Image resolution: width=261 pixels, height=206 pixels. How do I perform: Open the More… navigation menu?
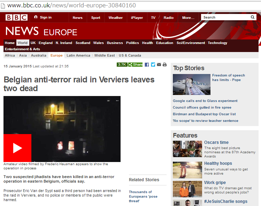tap(188, 18)
